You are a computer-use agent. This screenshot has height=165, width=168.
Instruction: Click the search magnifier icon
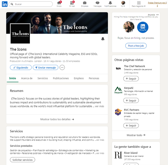[12, 4]
